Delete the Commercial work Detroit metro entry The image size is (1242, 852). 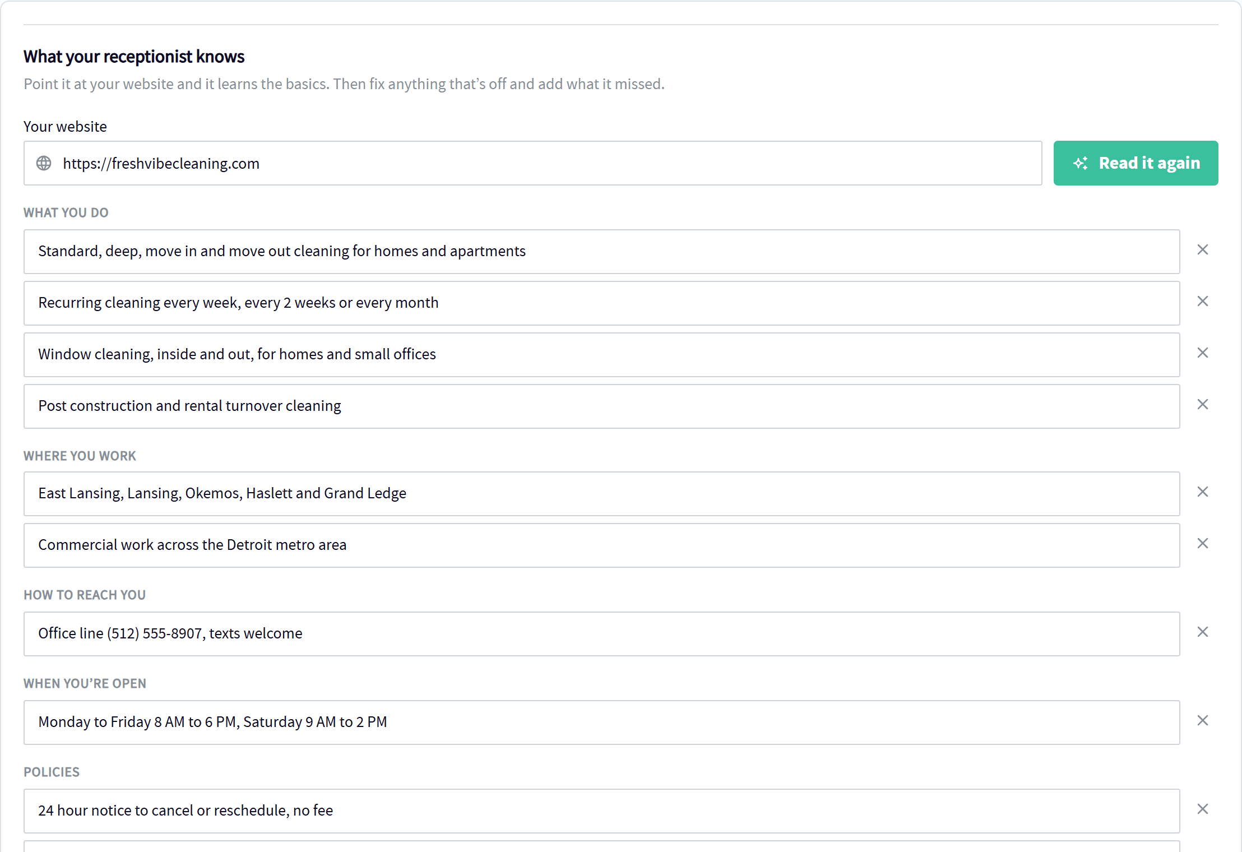click(x=1202, y=544)
